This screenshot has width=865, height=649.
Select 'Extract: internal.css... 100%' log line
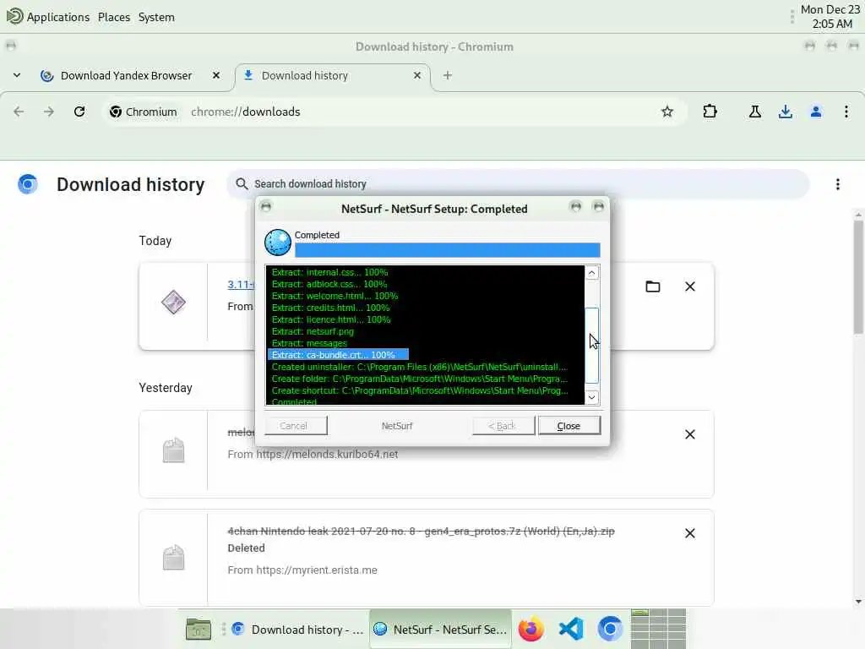point(329,272)
